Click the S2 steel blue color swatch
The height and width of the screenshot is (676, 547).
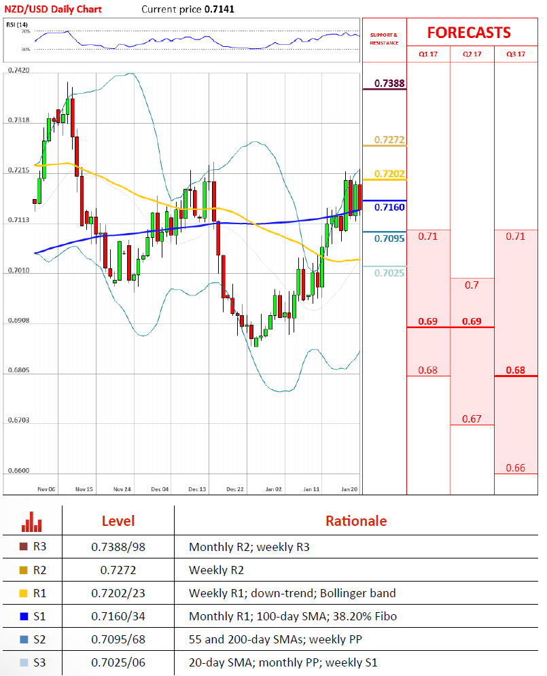[24, 639]
